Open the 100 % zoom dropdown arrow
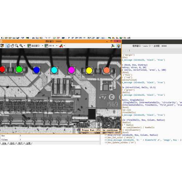This screenshot has height=182, width=182. pos(57,46)
